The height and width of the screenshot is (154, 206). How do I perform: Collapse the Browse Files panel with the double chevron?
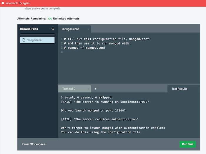[x=53, y=29]
